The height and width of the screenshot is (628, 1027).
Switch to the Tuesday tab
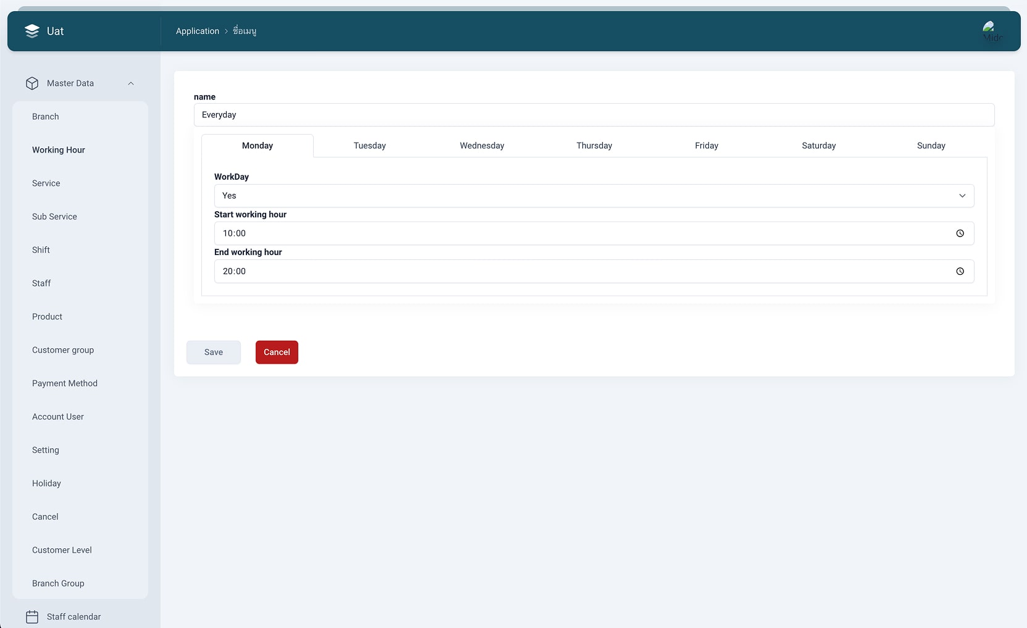369,146
